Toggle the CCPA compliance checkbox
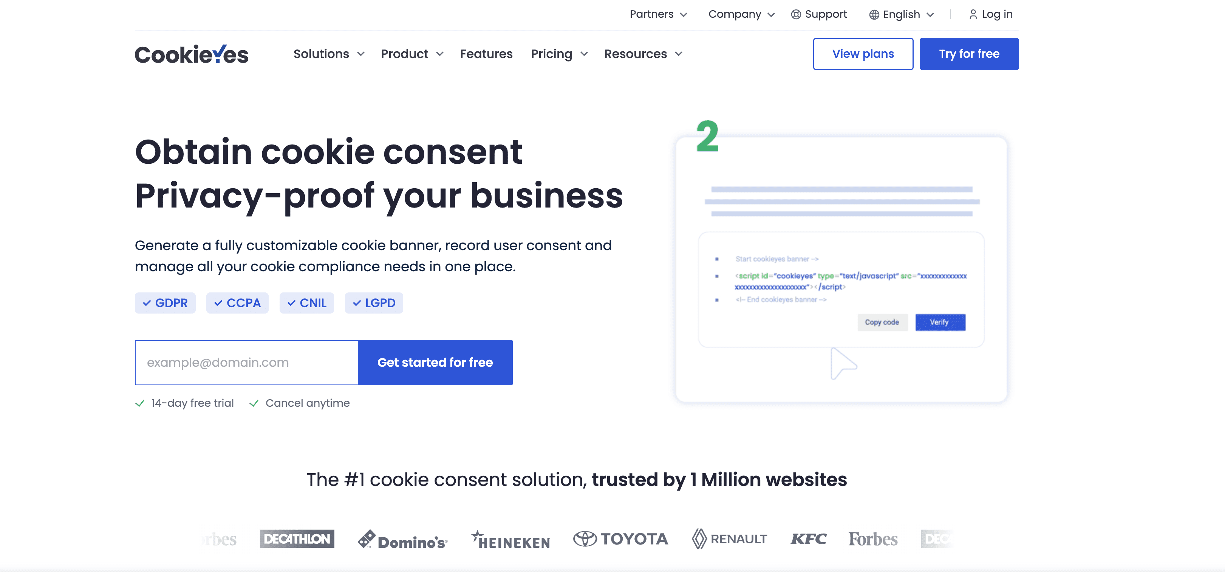The height and width of the screenshot is (572, 1225). click(x=236, y=302)
